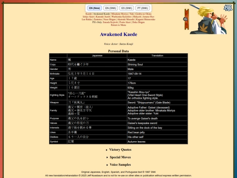The height and width of the screenshot is (178, 237).
Task: Click the Return to Menu link
Action: coord(118,25)
